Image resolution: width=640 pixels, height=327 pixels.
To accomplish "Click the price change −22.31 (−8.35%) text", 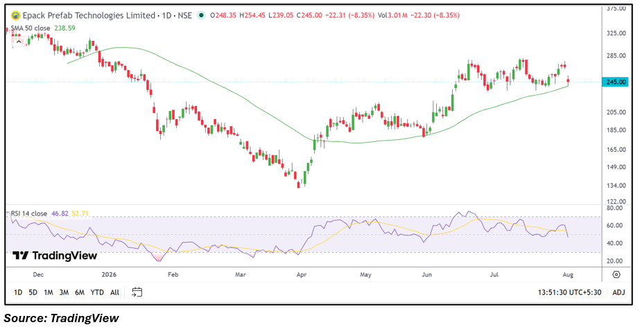I will tap(349, 15).
